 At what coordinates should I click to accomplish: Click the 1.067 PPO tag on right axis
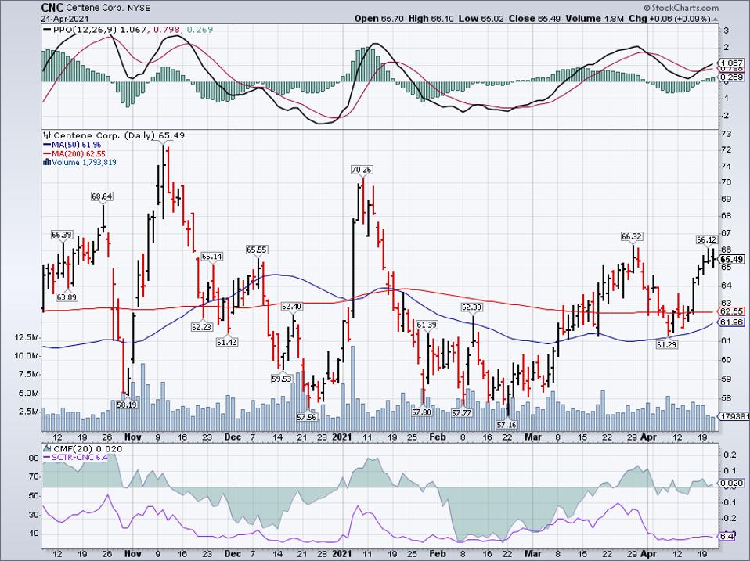click(x=732, y=63)
